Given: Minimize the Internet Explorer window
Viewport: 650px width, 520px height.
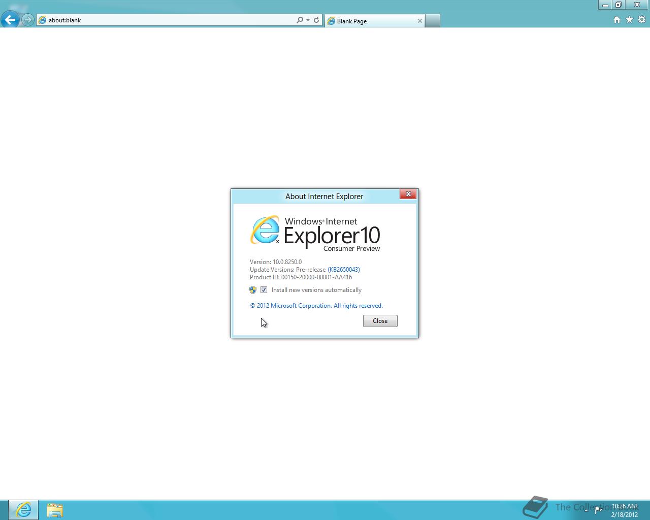Looking at the screenshot, I should coord(605,5).
